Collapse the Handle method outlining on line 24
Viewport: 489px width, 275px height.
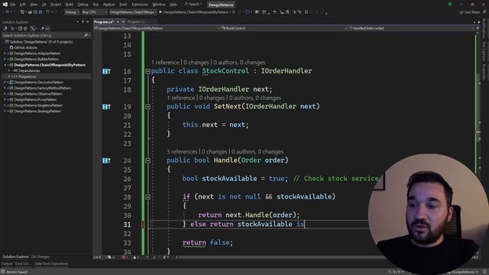147,160
